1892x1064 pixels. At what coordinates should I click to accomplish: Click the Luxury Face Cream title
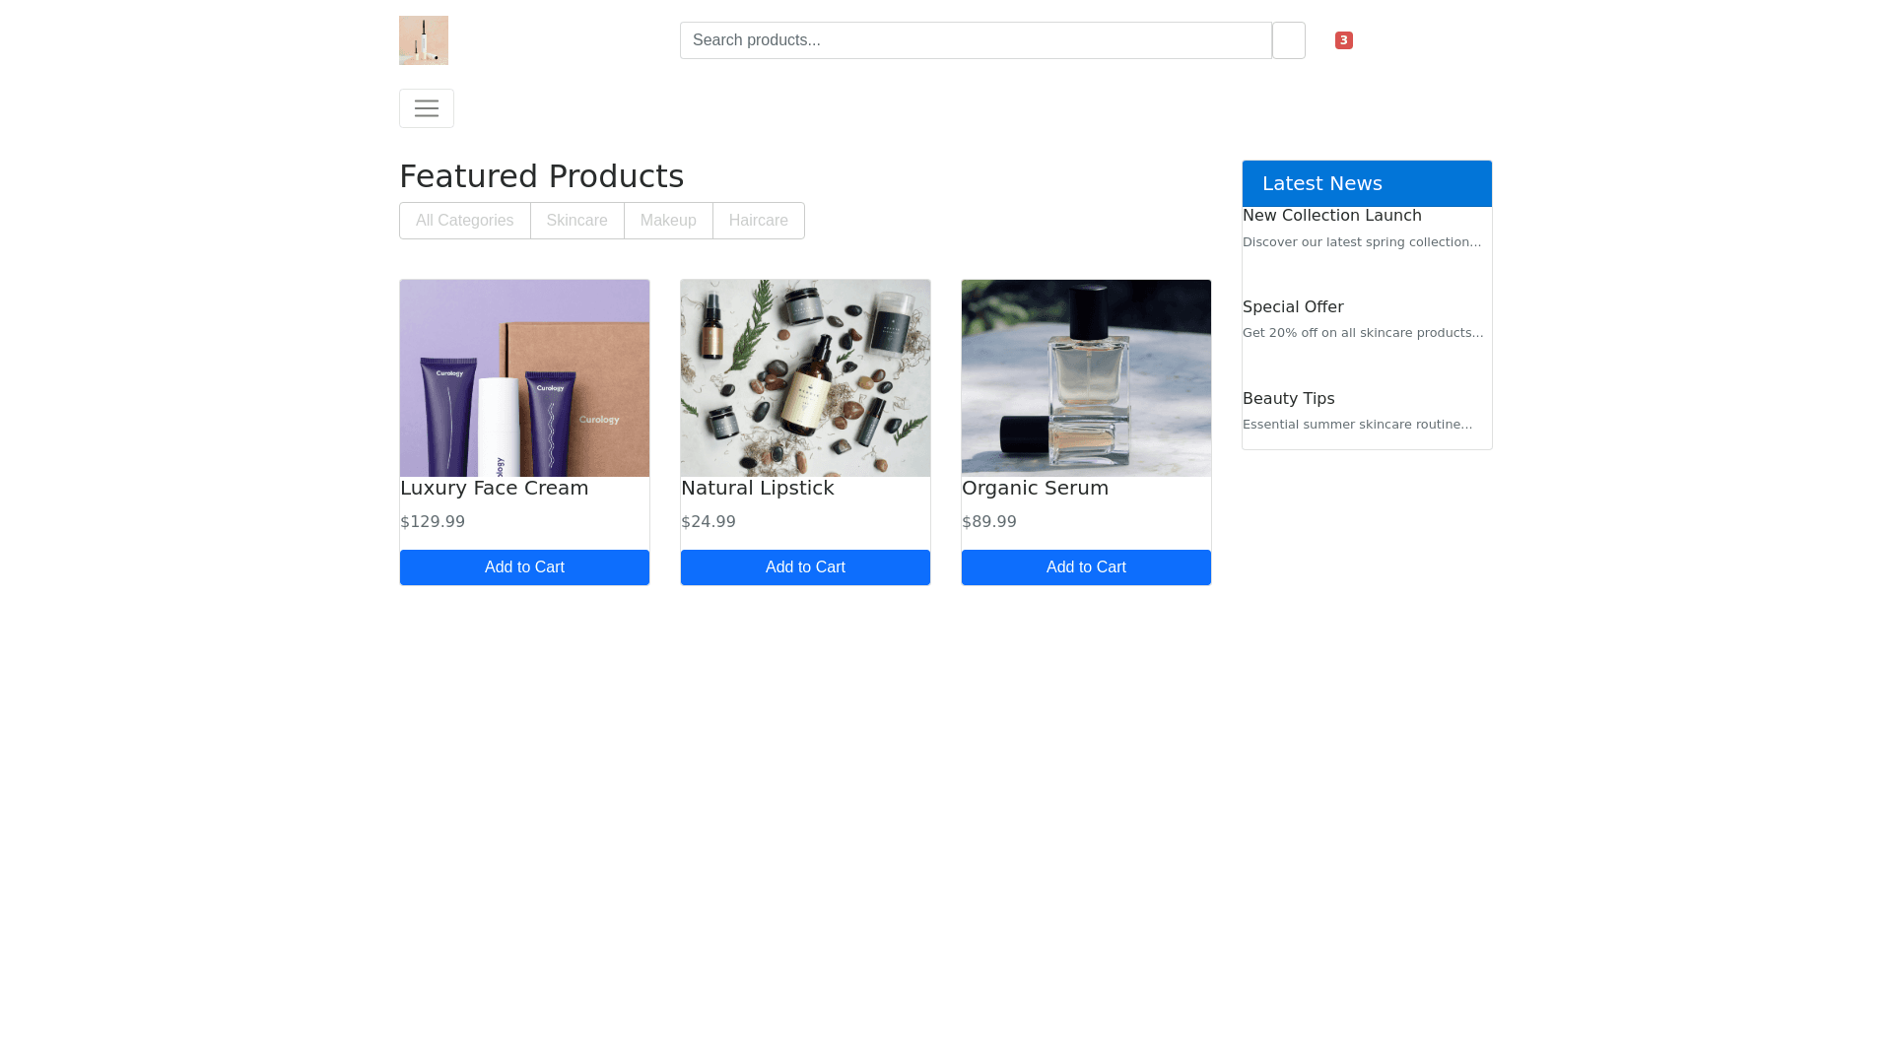(494, 489)
